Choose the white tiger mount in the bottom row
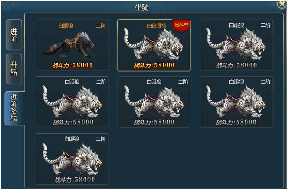This screenshot has height=190, width=288. (72, 159)
